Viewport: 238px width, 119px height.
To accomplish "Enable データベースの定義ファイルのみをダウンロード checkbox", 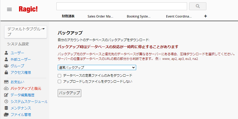I will click(60, 76).
